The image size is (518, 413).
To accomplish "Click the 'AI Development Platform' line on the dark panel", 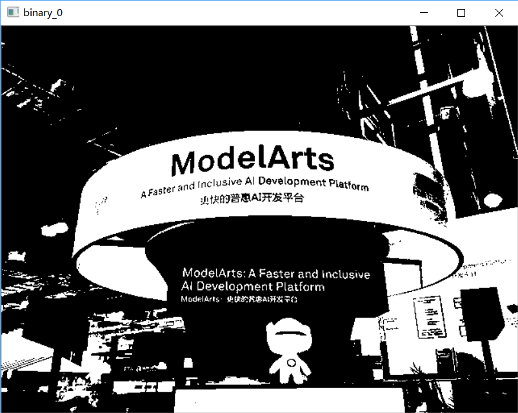I will tap(253, 286).
